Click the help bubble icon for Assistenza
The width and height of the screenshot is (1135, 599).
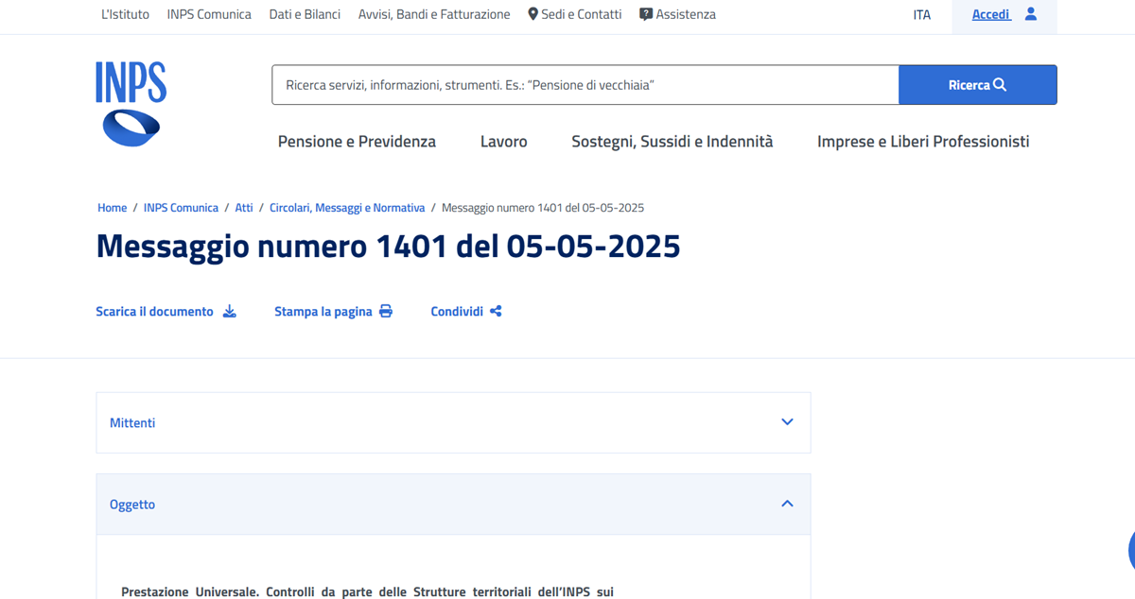[x=646, y=14]
